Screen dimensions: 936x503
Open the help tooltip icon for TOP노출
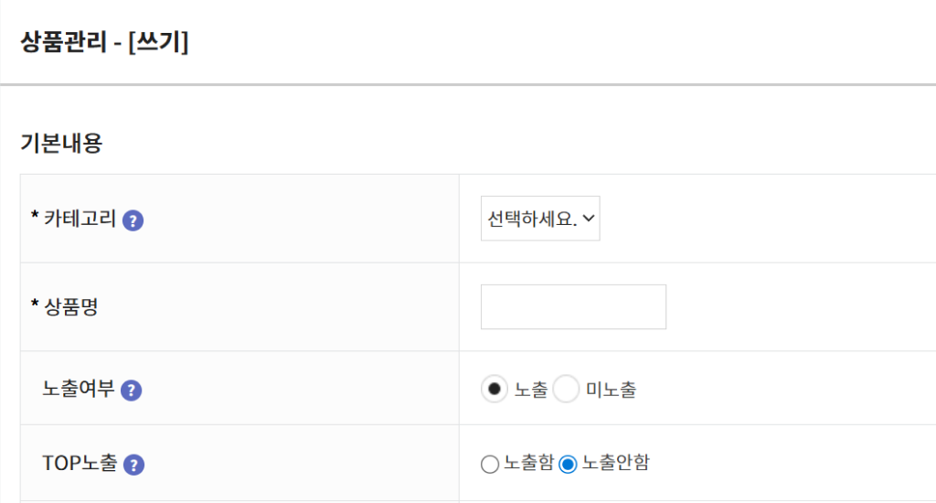[134, 465]
